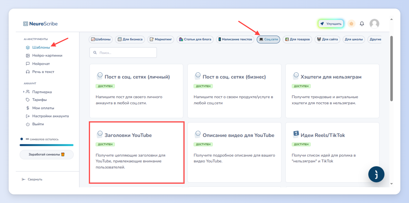Select the Шаблоны category tab
This screenshot has width=409, height=203.
[x=101, y=39]
